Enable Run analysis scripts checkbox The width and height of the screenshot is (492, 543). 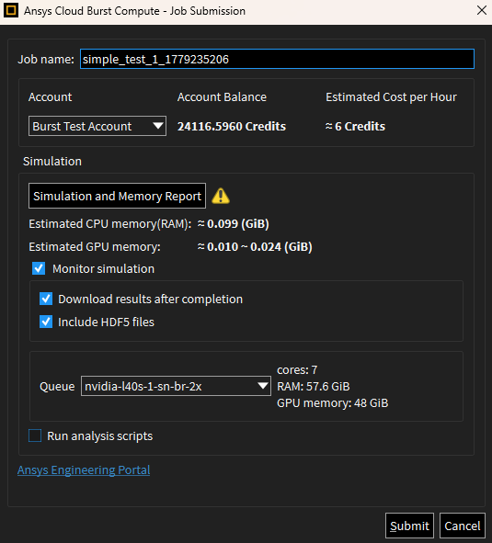[x=35, y=436]
